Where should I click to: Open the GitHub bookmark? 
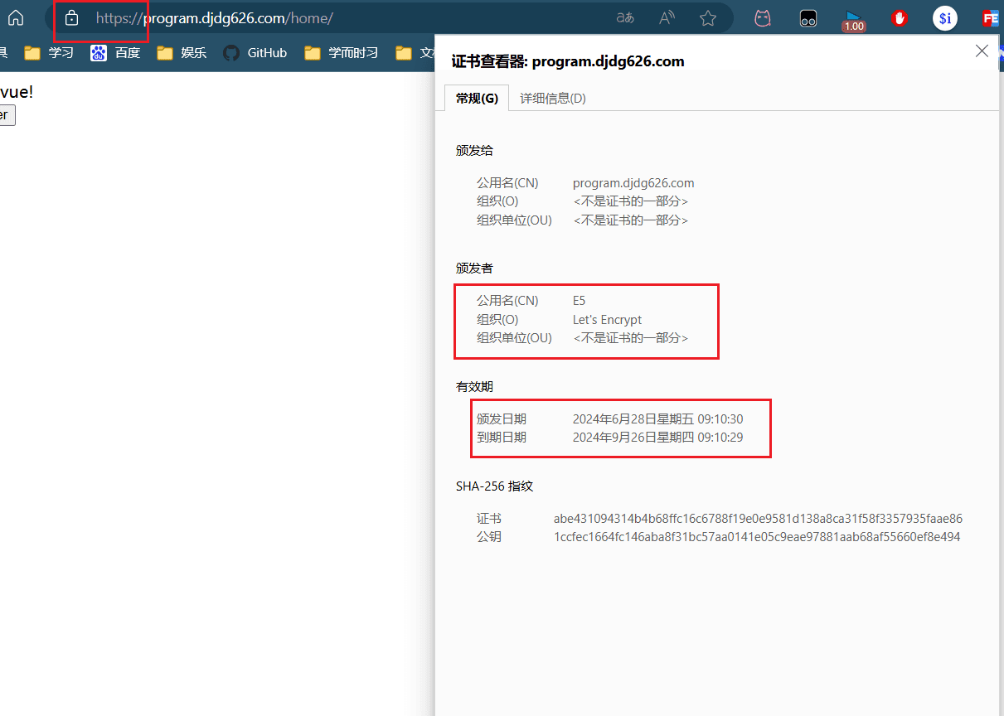pyautogui.click(x=255, y=53)
